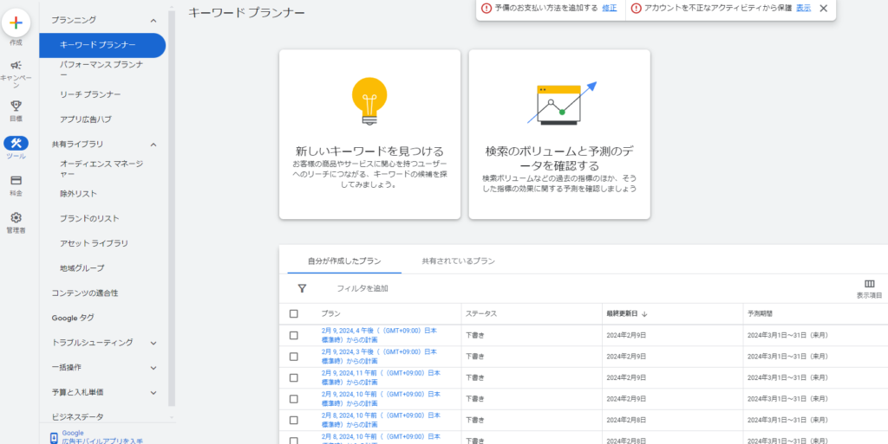Click the プラン column header
This screenshot has height=444, width=888.
click(330, 313)
